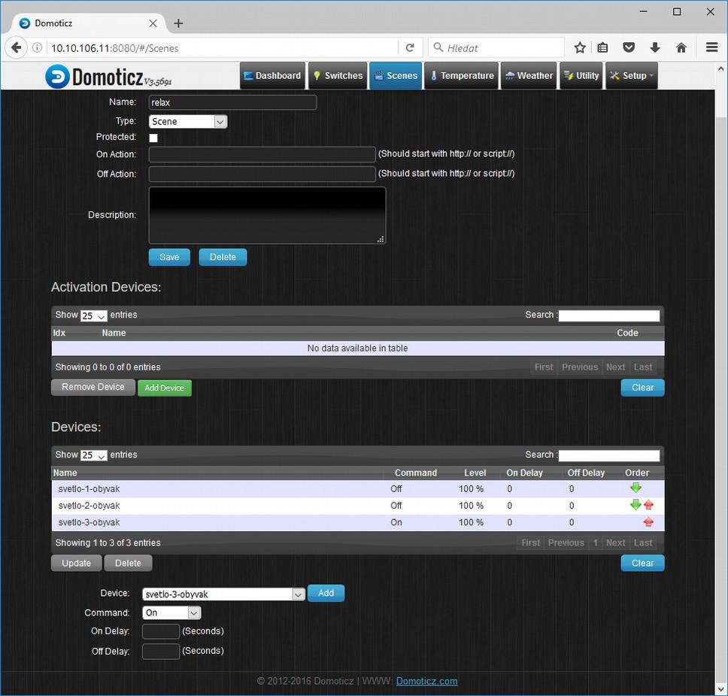Go to browser home page icon
728x696 pixels.
(681, 47)
